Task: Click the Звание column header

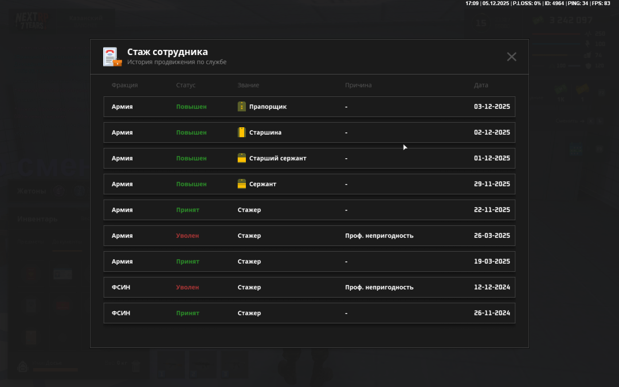Action: 248,85
